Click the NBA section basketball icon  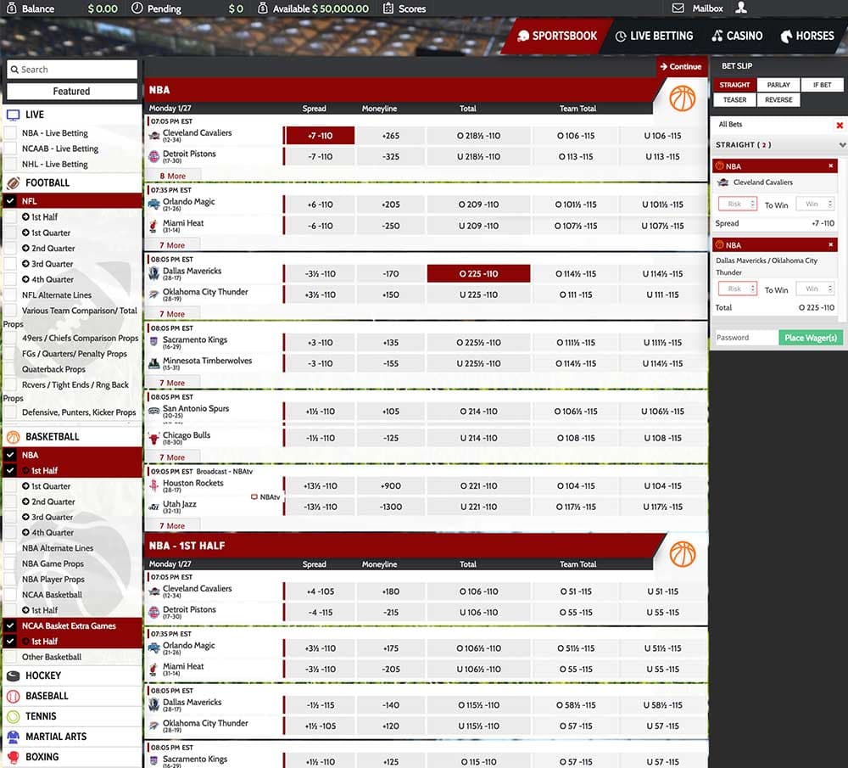682,98
